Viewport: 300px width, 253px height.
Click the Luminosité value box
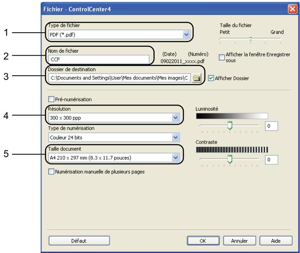(x=271, y=126)
